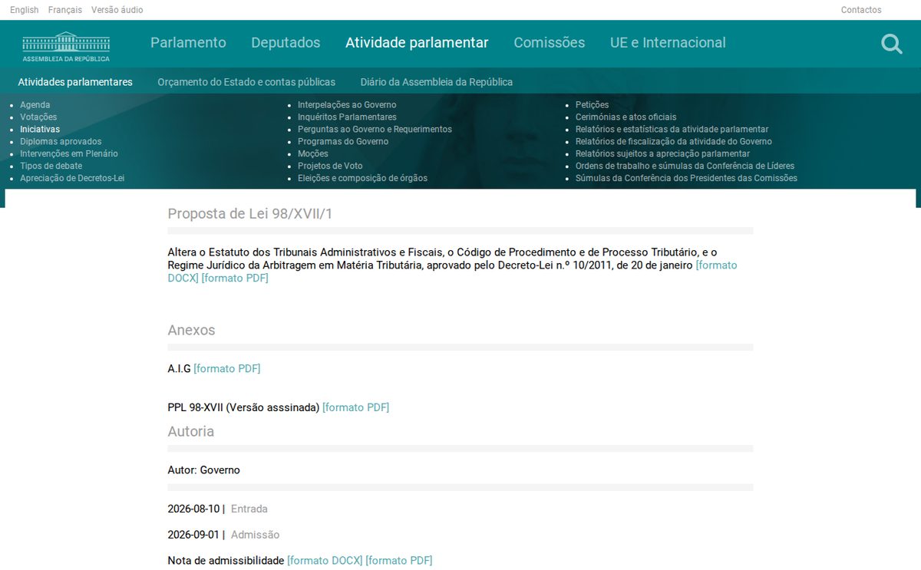The image size is (921, 570).
Task: Select Orçamento do Estado e contas públicas tab
Action: 246,82
